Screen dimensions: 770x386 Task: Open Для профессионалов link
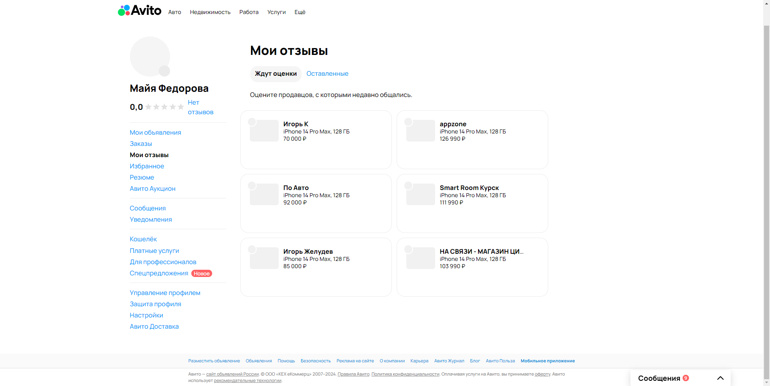coord(163,262)
